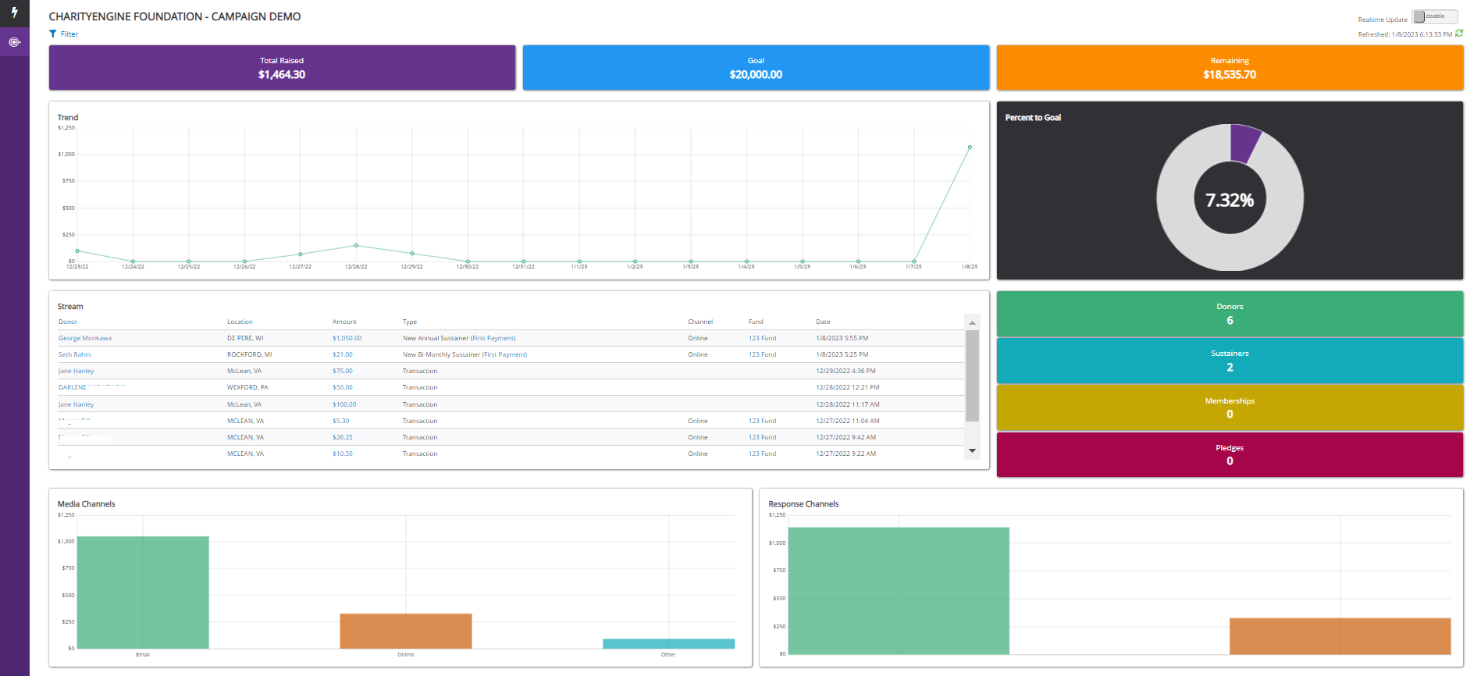Click the 12/23/22 data point on Trend chart
The image size is (1481, 676).
(x=77, y=251)
